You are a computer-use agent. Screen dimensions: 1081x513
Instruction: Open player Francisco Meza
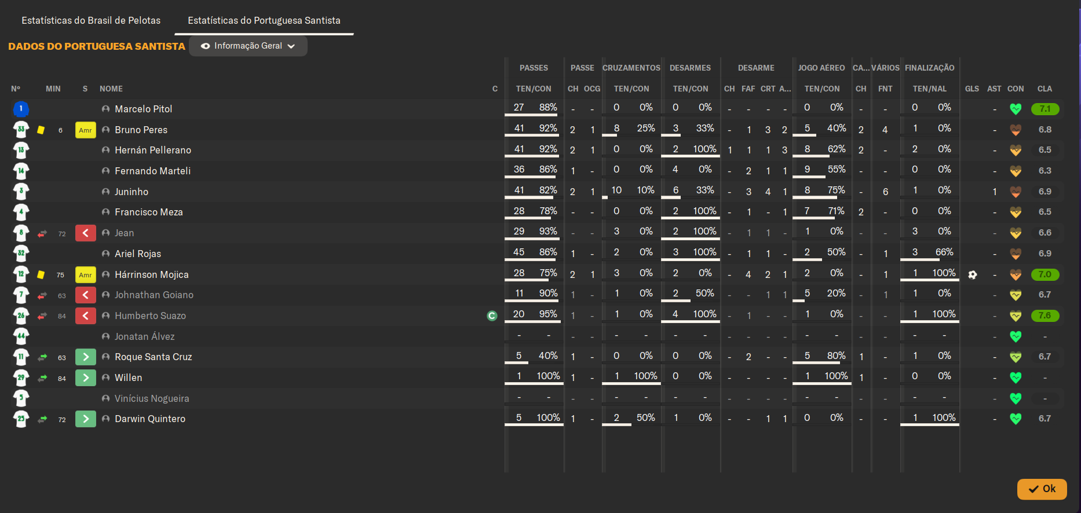point(149,212)
